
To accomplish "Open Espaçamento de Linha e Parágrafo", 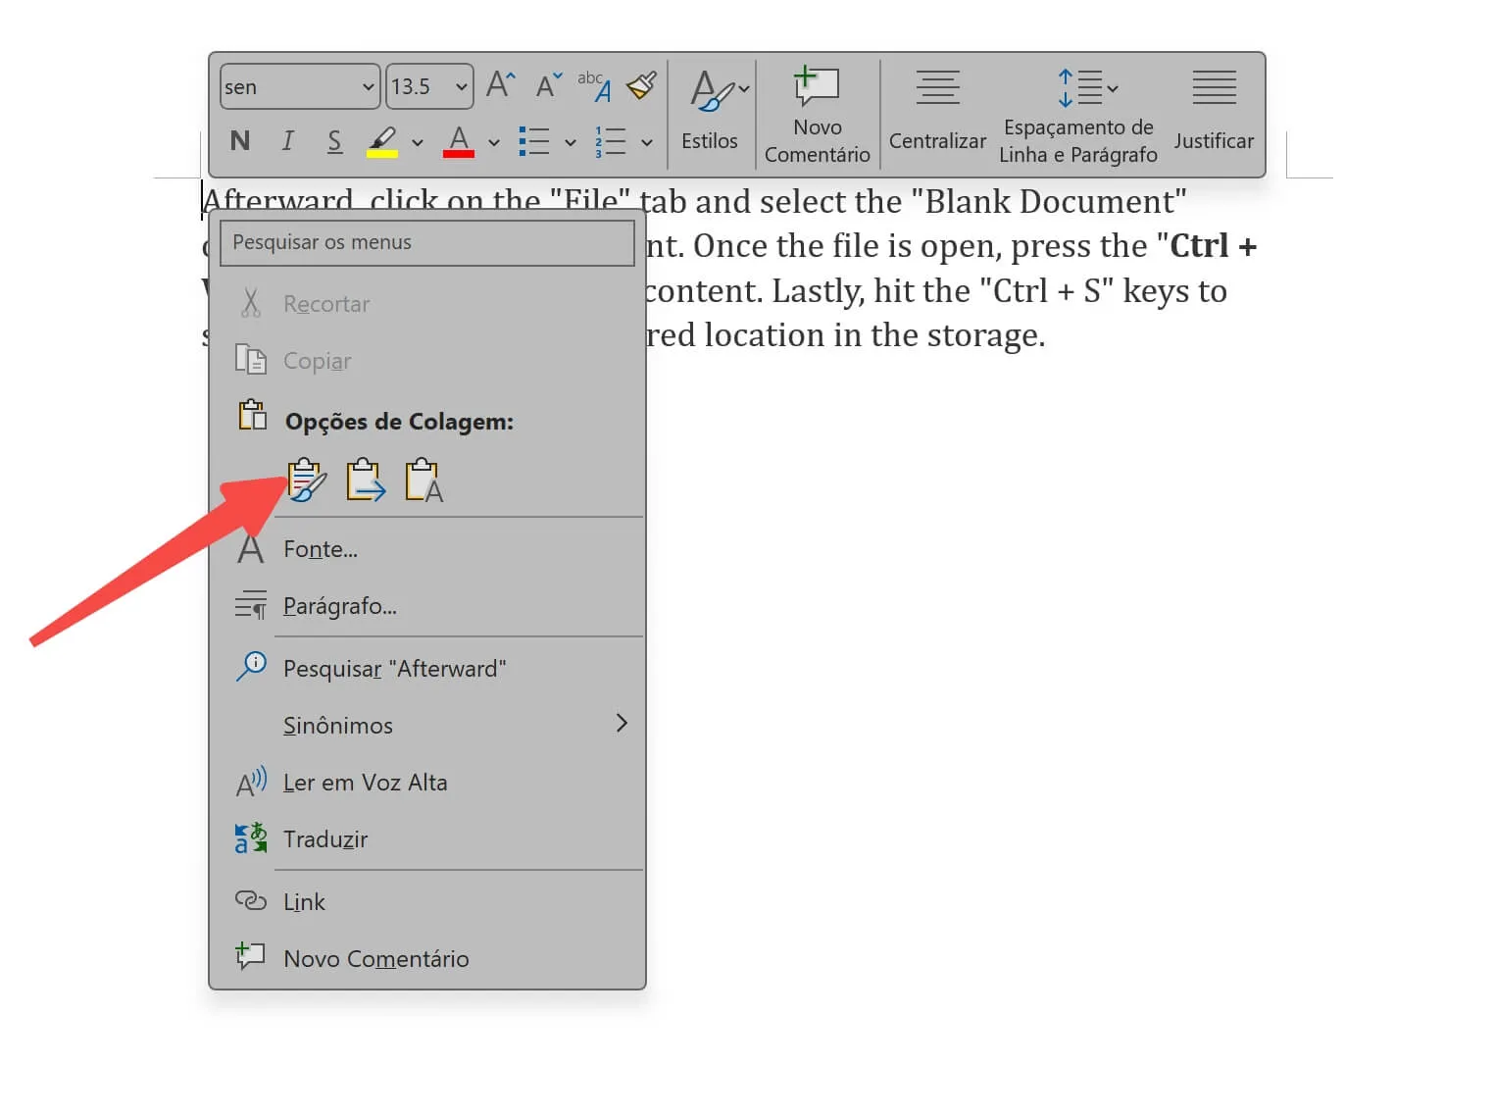I will coord(1078,115).
